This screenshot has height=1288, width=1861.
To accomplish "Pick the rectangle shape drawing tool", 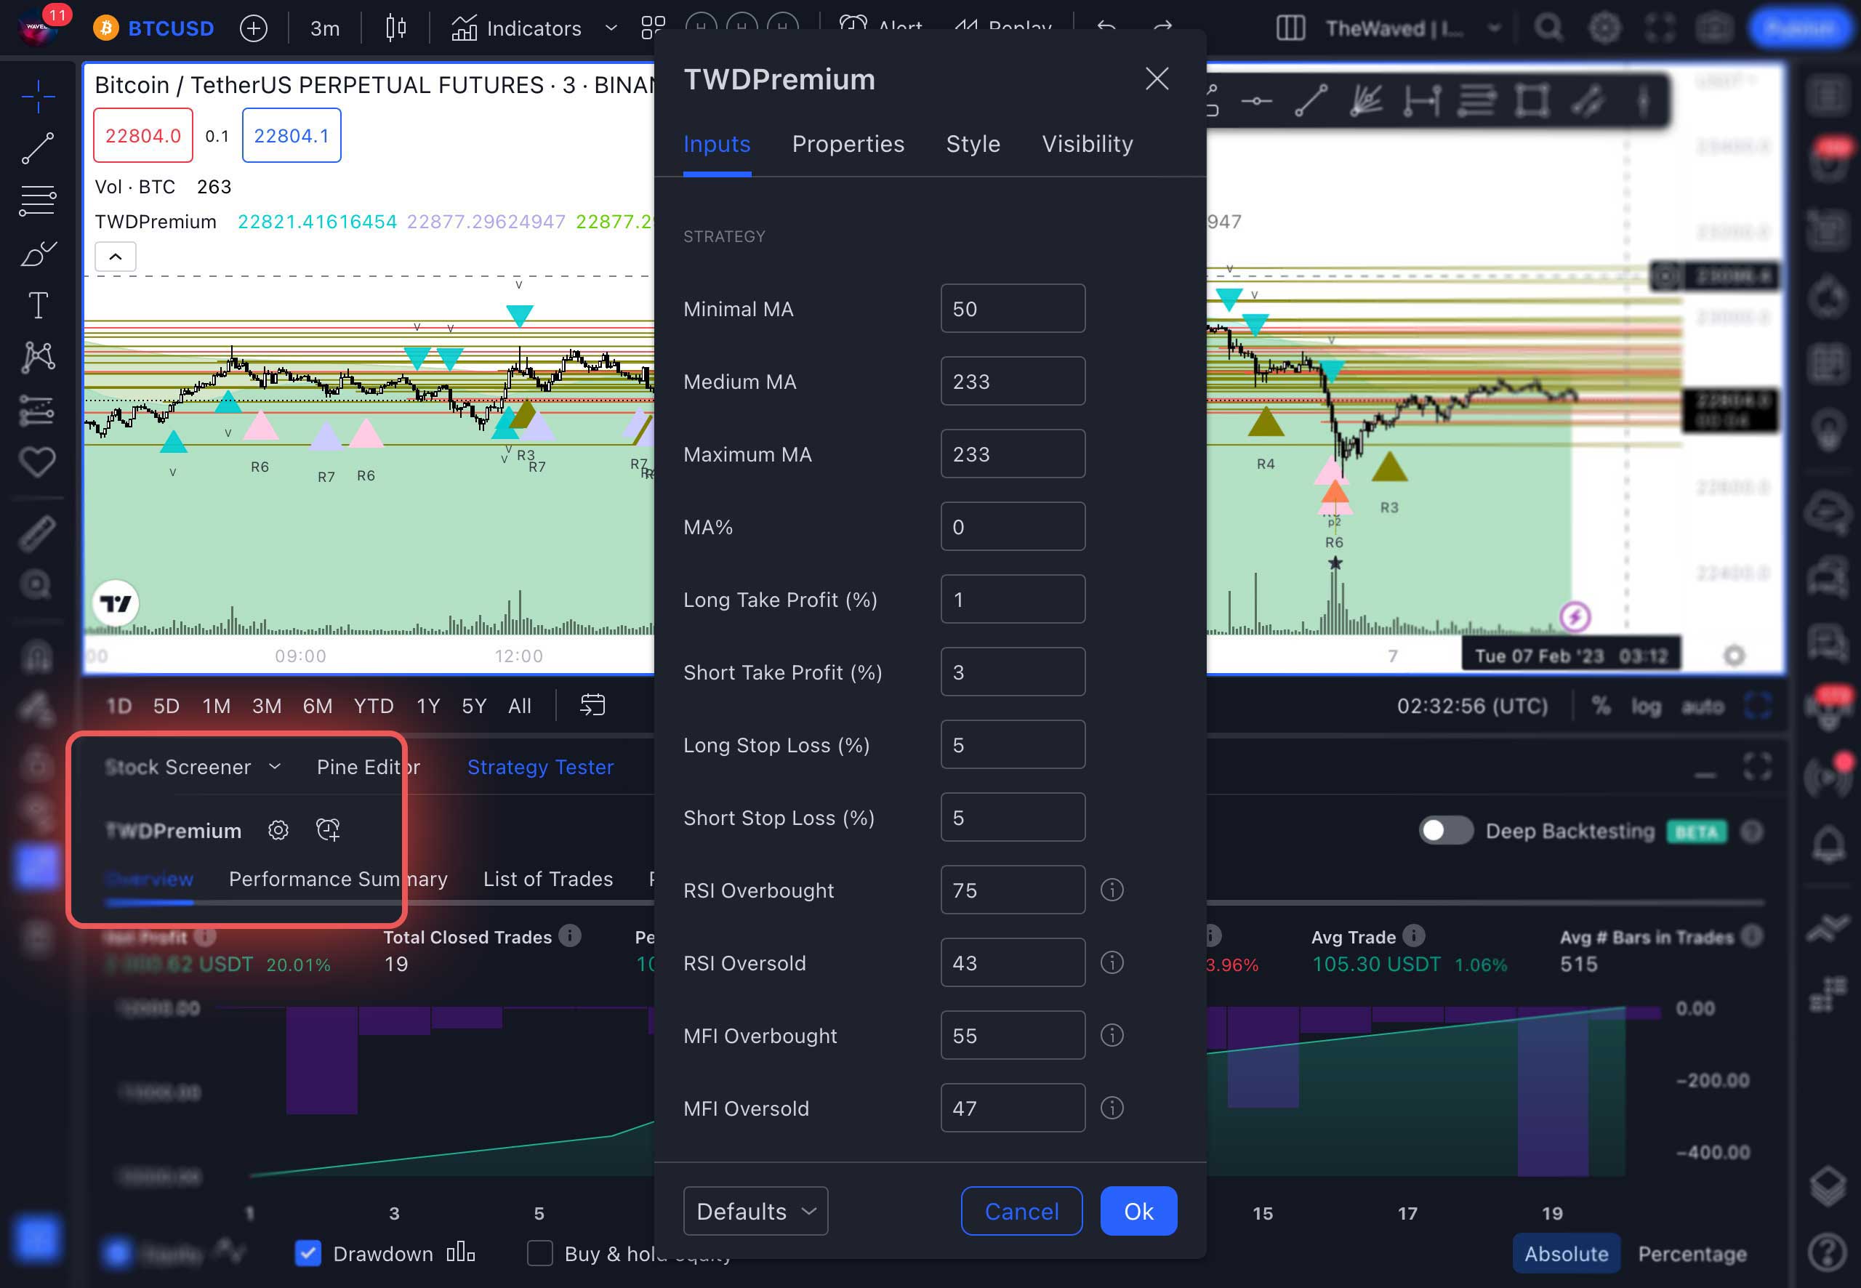I will pos(1531,101).
